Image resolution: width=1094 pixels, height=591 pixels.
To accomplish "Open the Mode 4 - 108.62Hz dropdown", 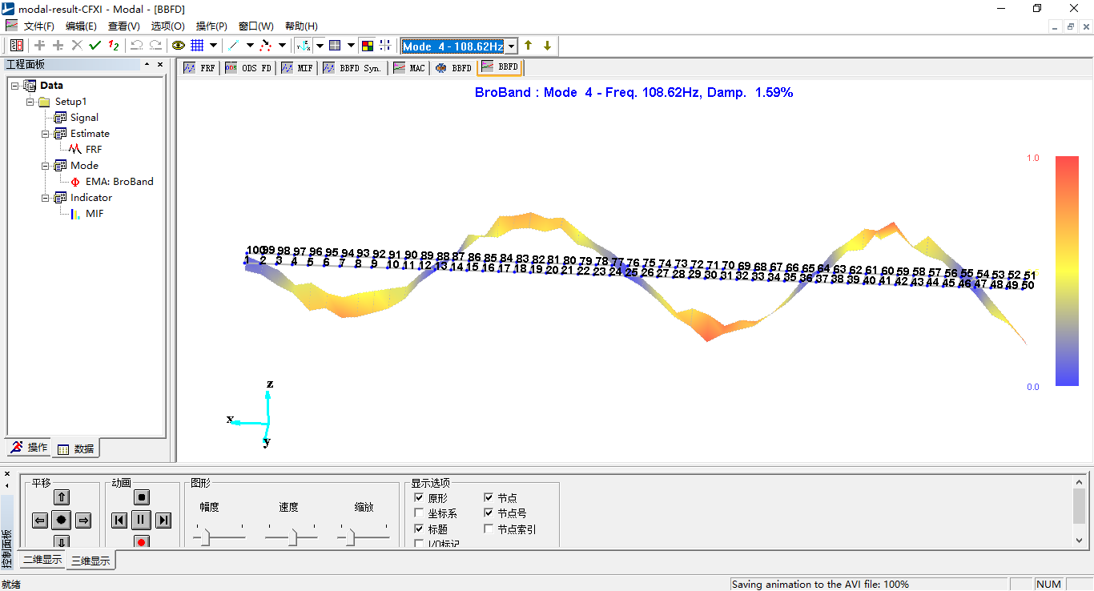I will [512, 46].
